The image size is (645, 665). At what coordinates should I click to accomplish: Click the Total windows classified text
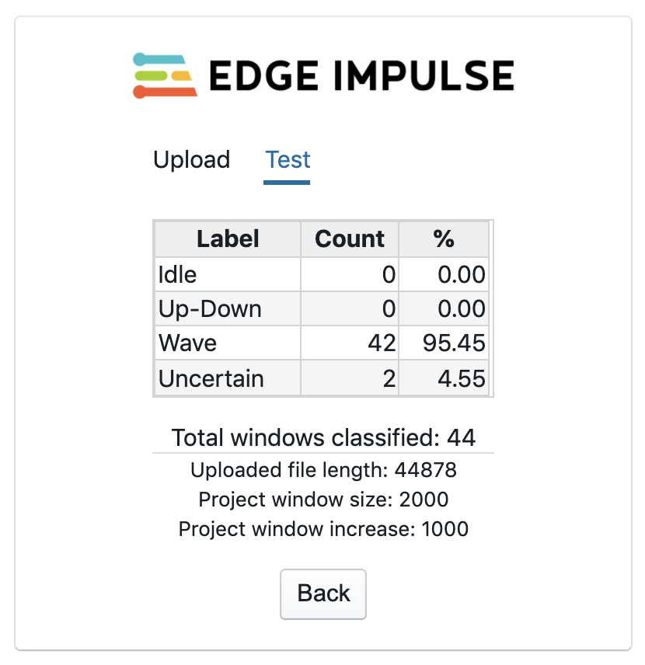[323, 437]
